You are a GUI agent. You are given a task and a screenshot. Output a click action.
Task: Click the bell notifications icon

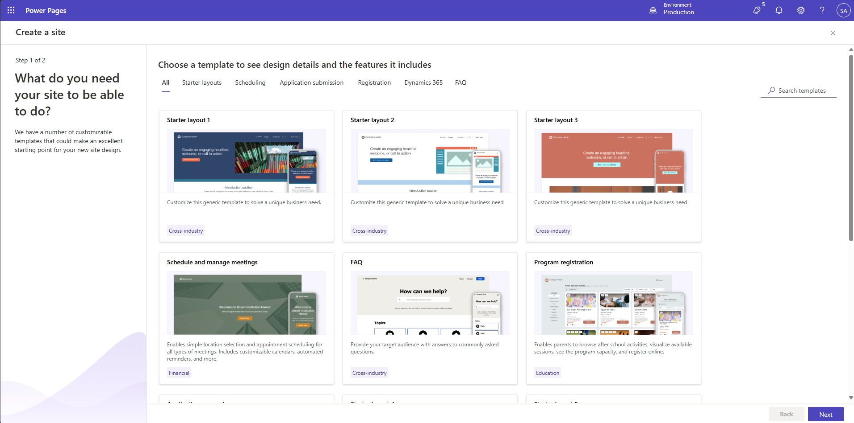click(779, 10)
